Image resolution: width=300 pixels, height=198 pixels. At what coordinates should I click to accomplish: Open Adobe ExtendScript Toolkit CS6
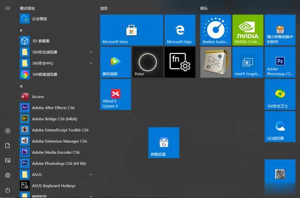coord(57,130)
